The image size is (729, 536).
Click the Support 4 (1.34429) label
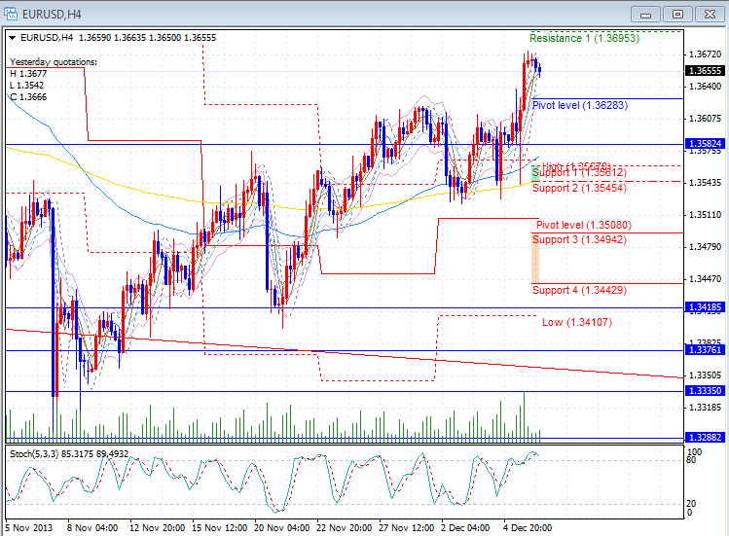tap(579, 290)
